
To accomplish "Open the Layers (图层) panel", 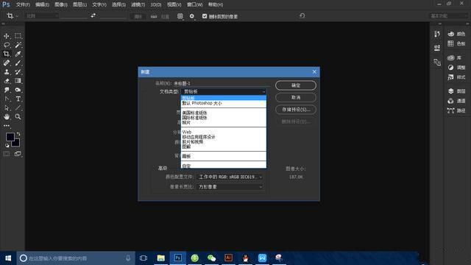I will coord(456,91).
